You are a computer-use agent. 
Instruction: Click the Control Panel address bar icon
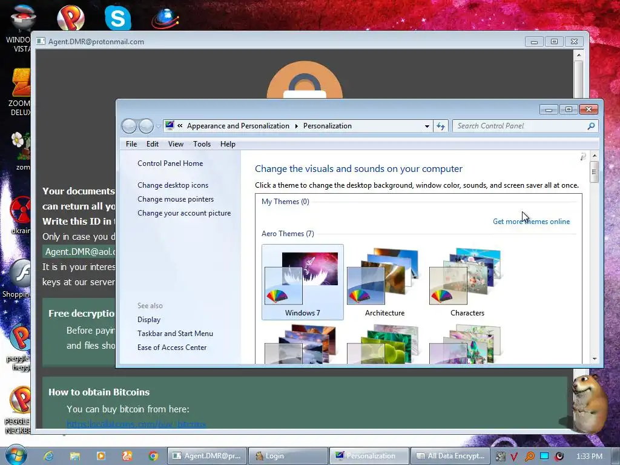pyautogui.click(x=170, y=126)
